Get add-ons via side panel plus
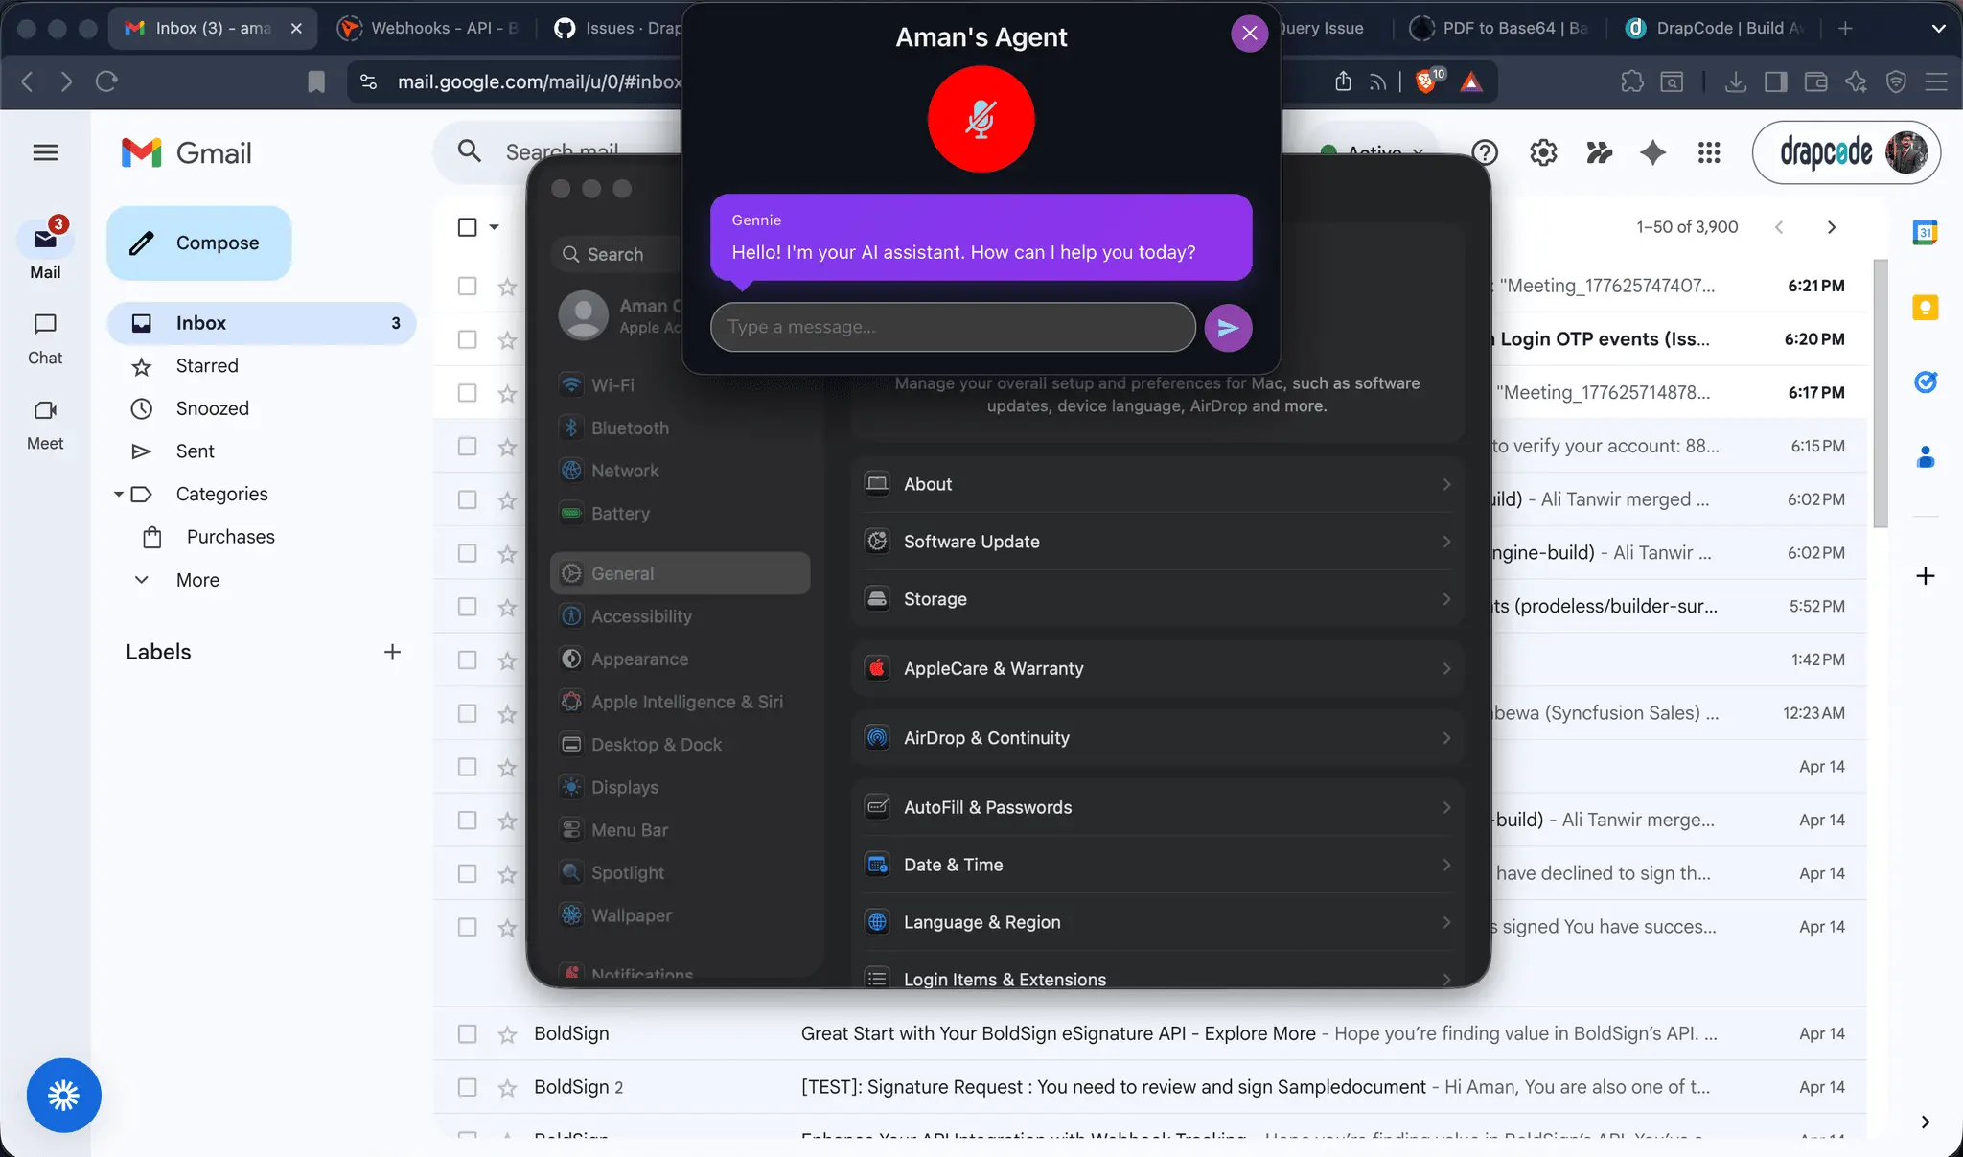 [1925, 576]
